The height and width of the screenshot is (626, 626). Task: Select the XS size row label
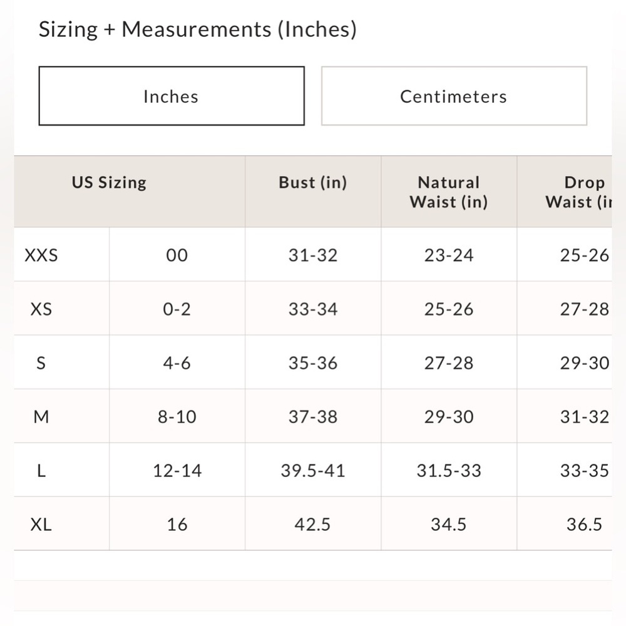coord(41,309)
